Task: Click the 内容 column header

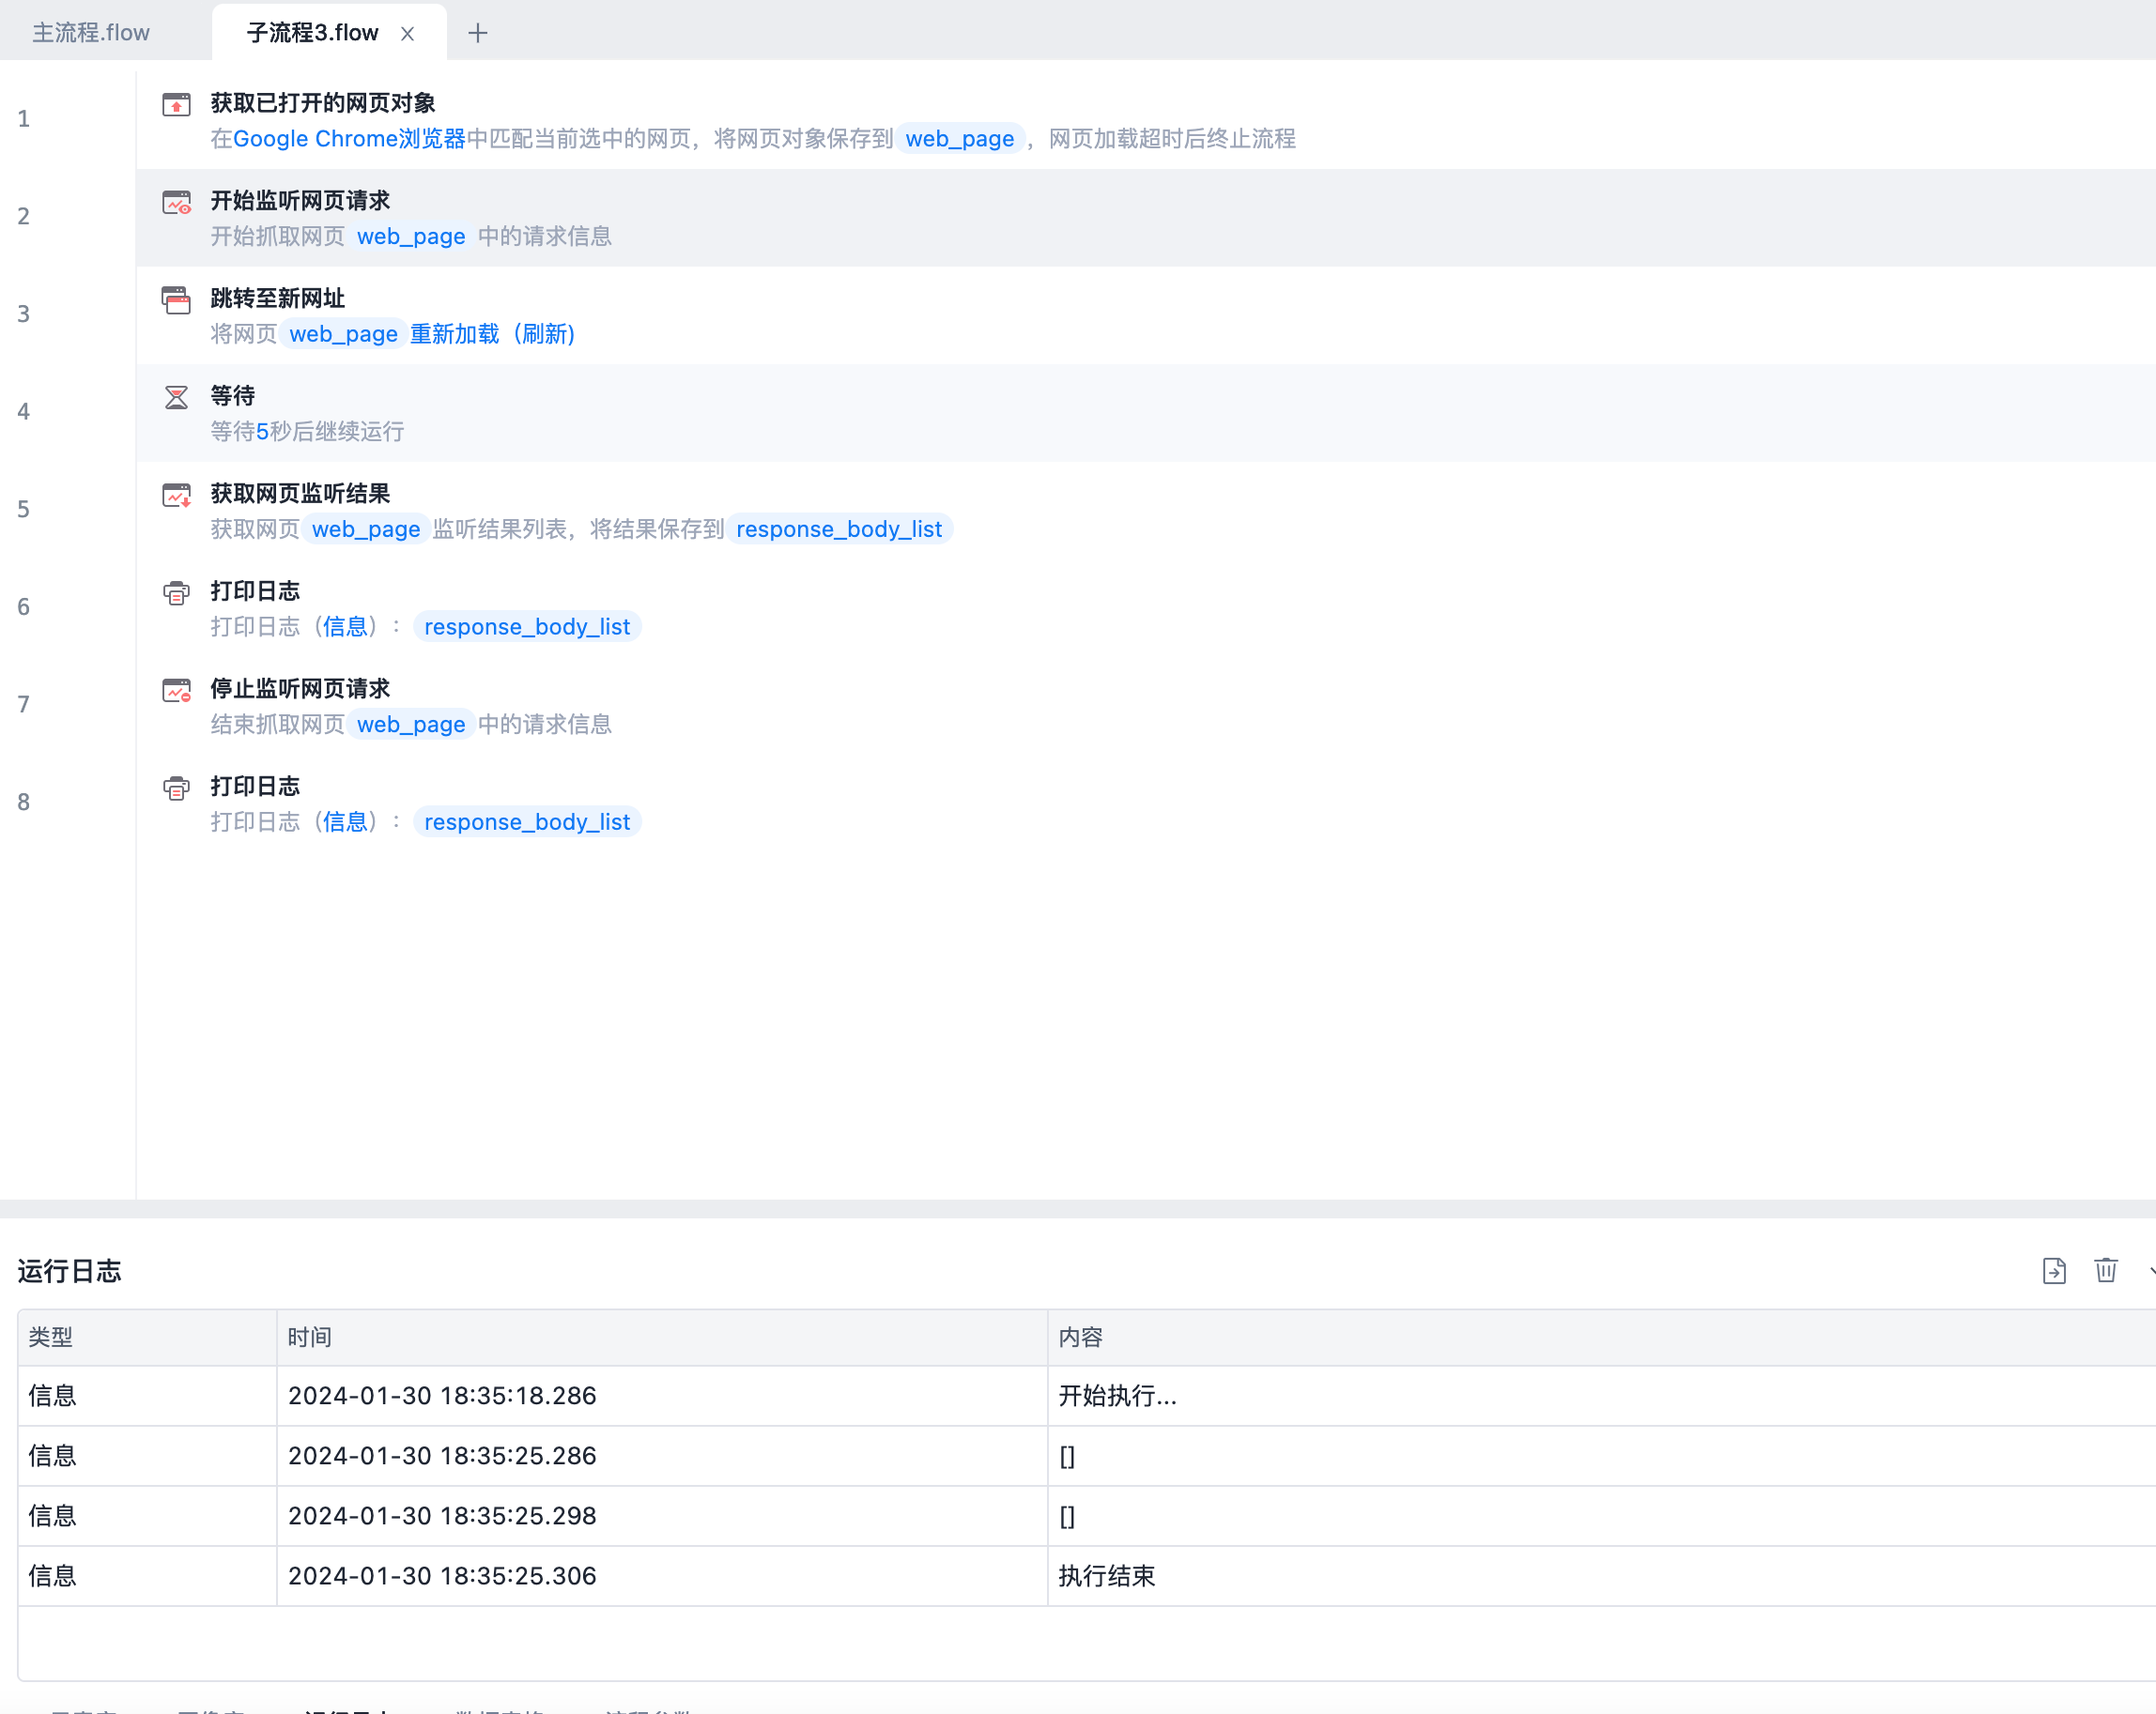Action: click(1080, 1338)
